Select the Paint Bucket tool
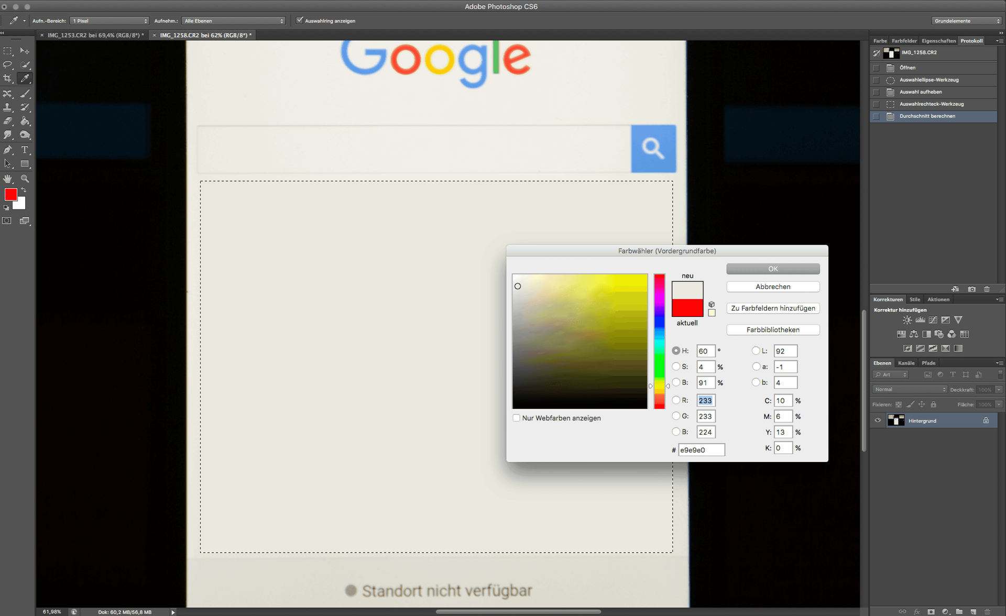 25,121
